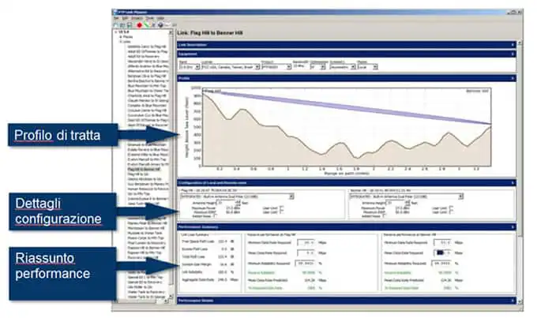Open the Tools menu
The image size is (537, 318).
point(150,18)
